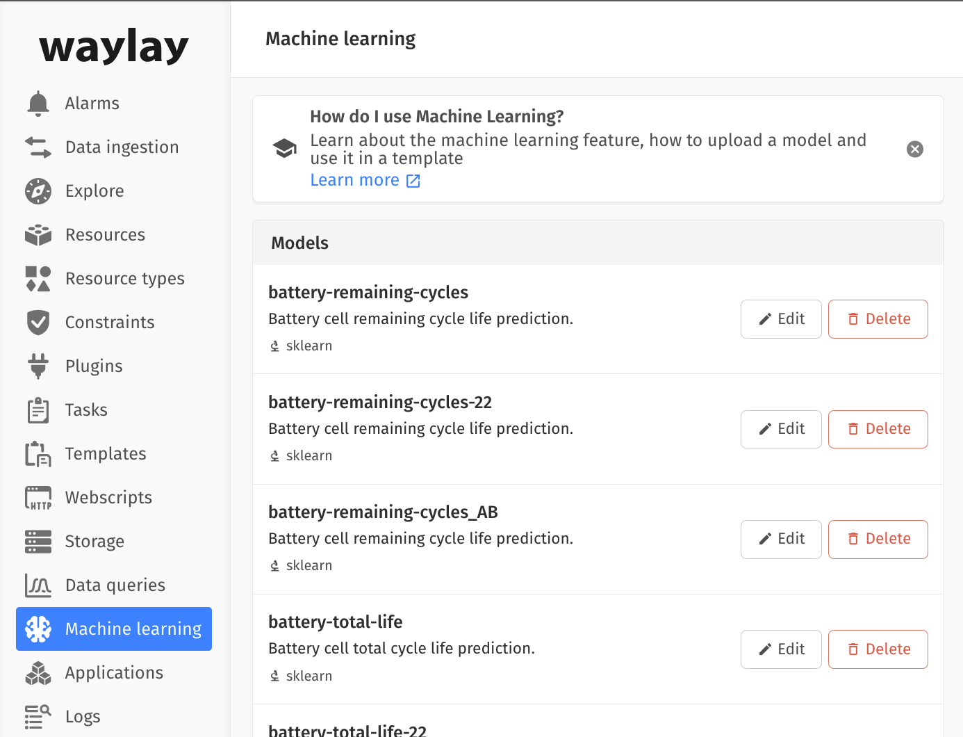Screen dimensions: 963x737
Task: Click the waylay logo
Action: pos(114,45)
